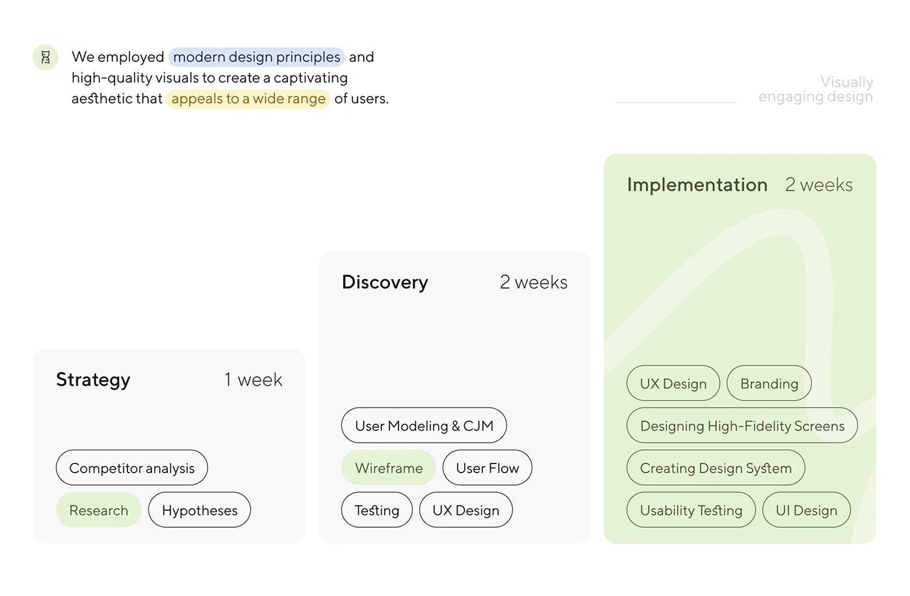Click the Branding tag
This screenshot has width=910, height=596.
(x=769, y=383)
